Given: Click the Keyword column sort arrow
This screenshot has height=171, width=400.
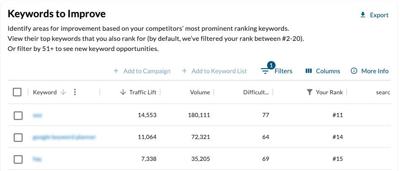Looking at the screenshot, I should [x=63, y=92].
